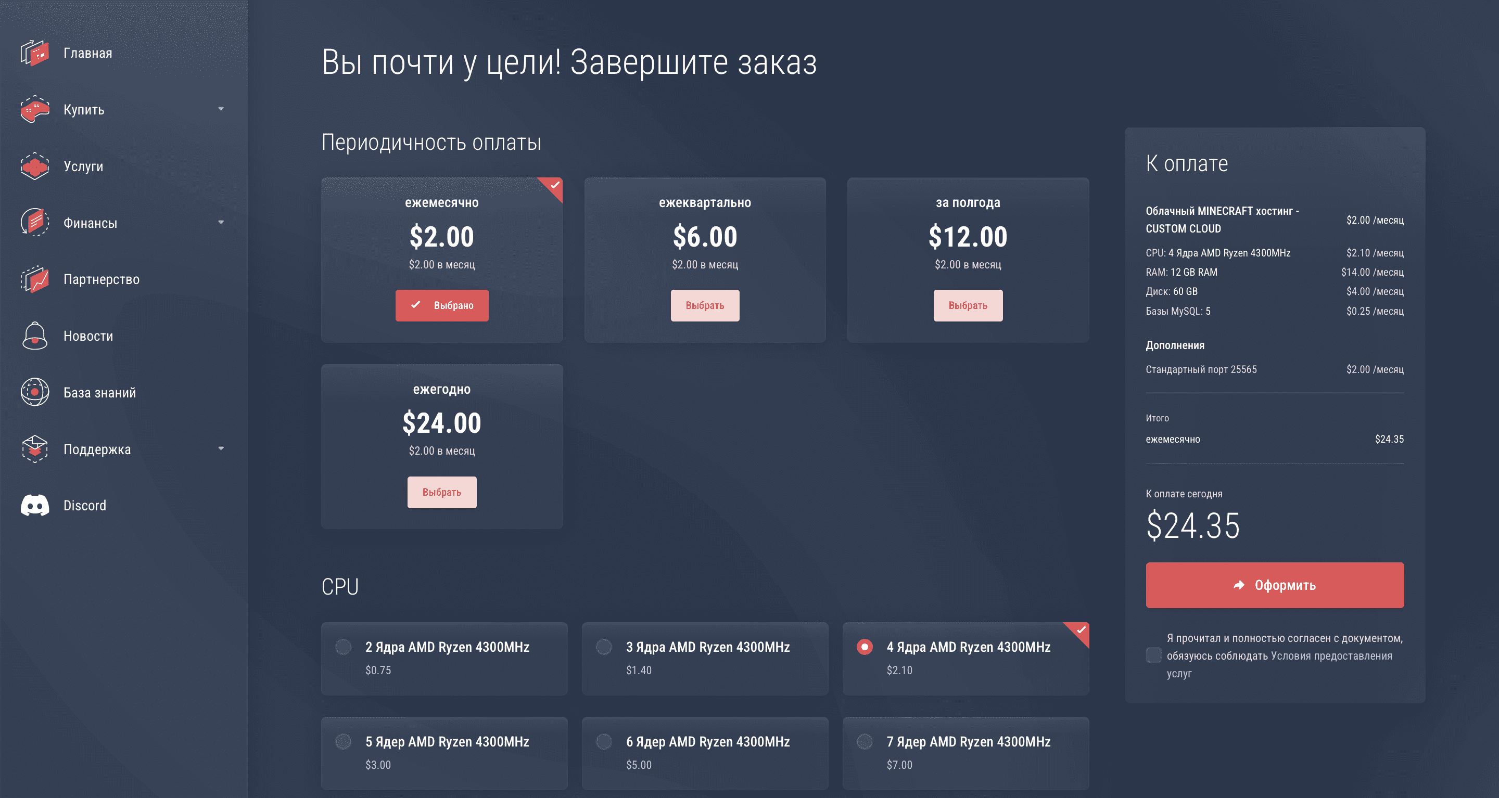Image resolution: width=1499 pixels, height=798 pixels.
Task: Click the База знаний atom icon
Action: (35, 393)
